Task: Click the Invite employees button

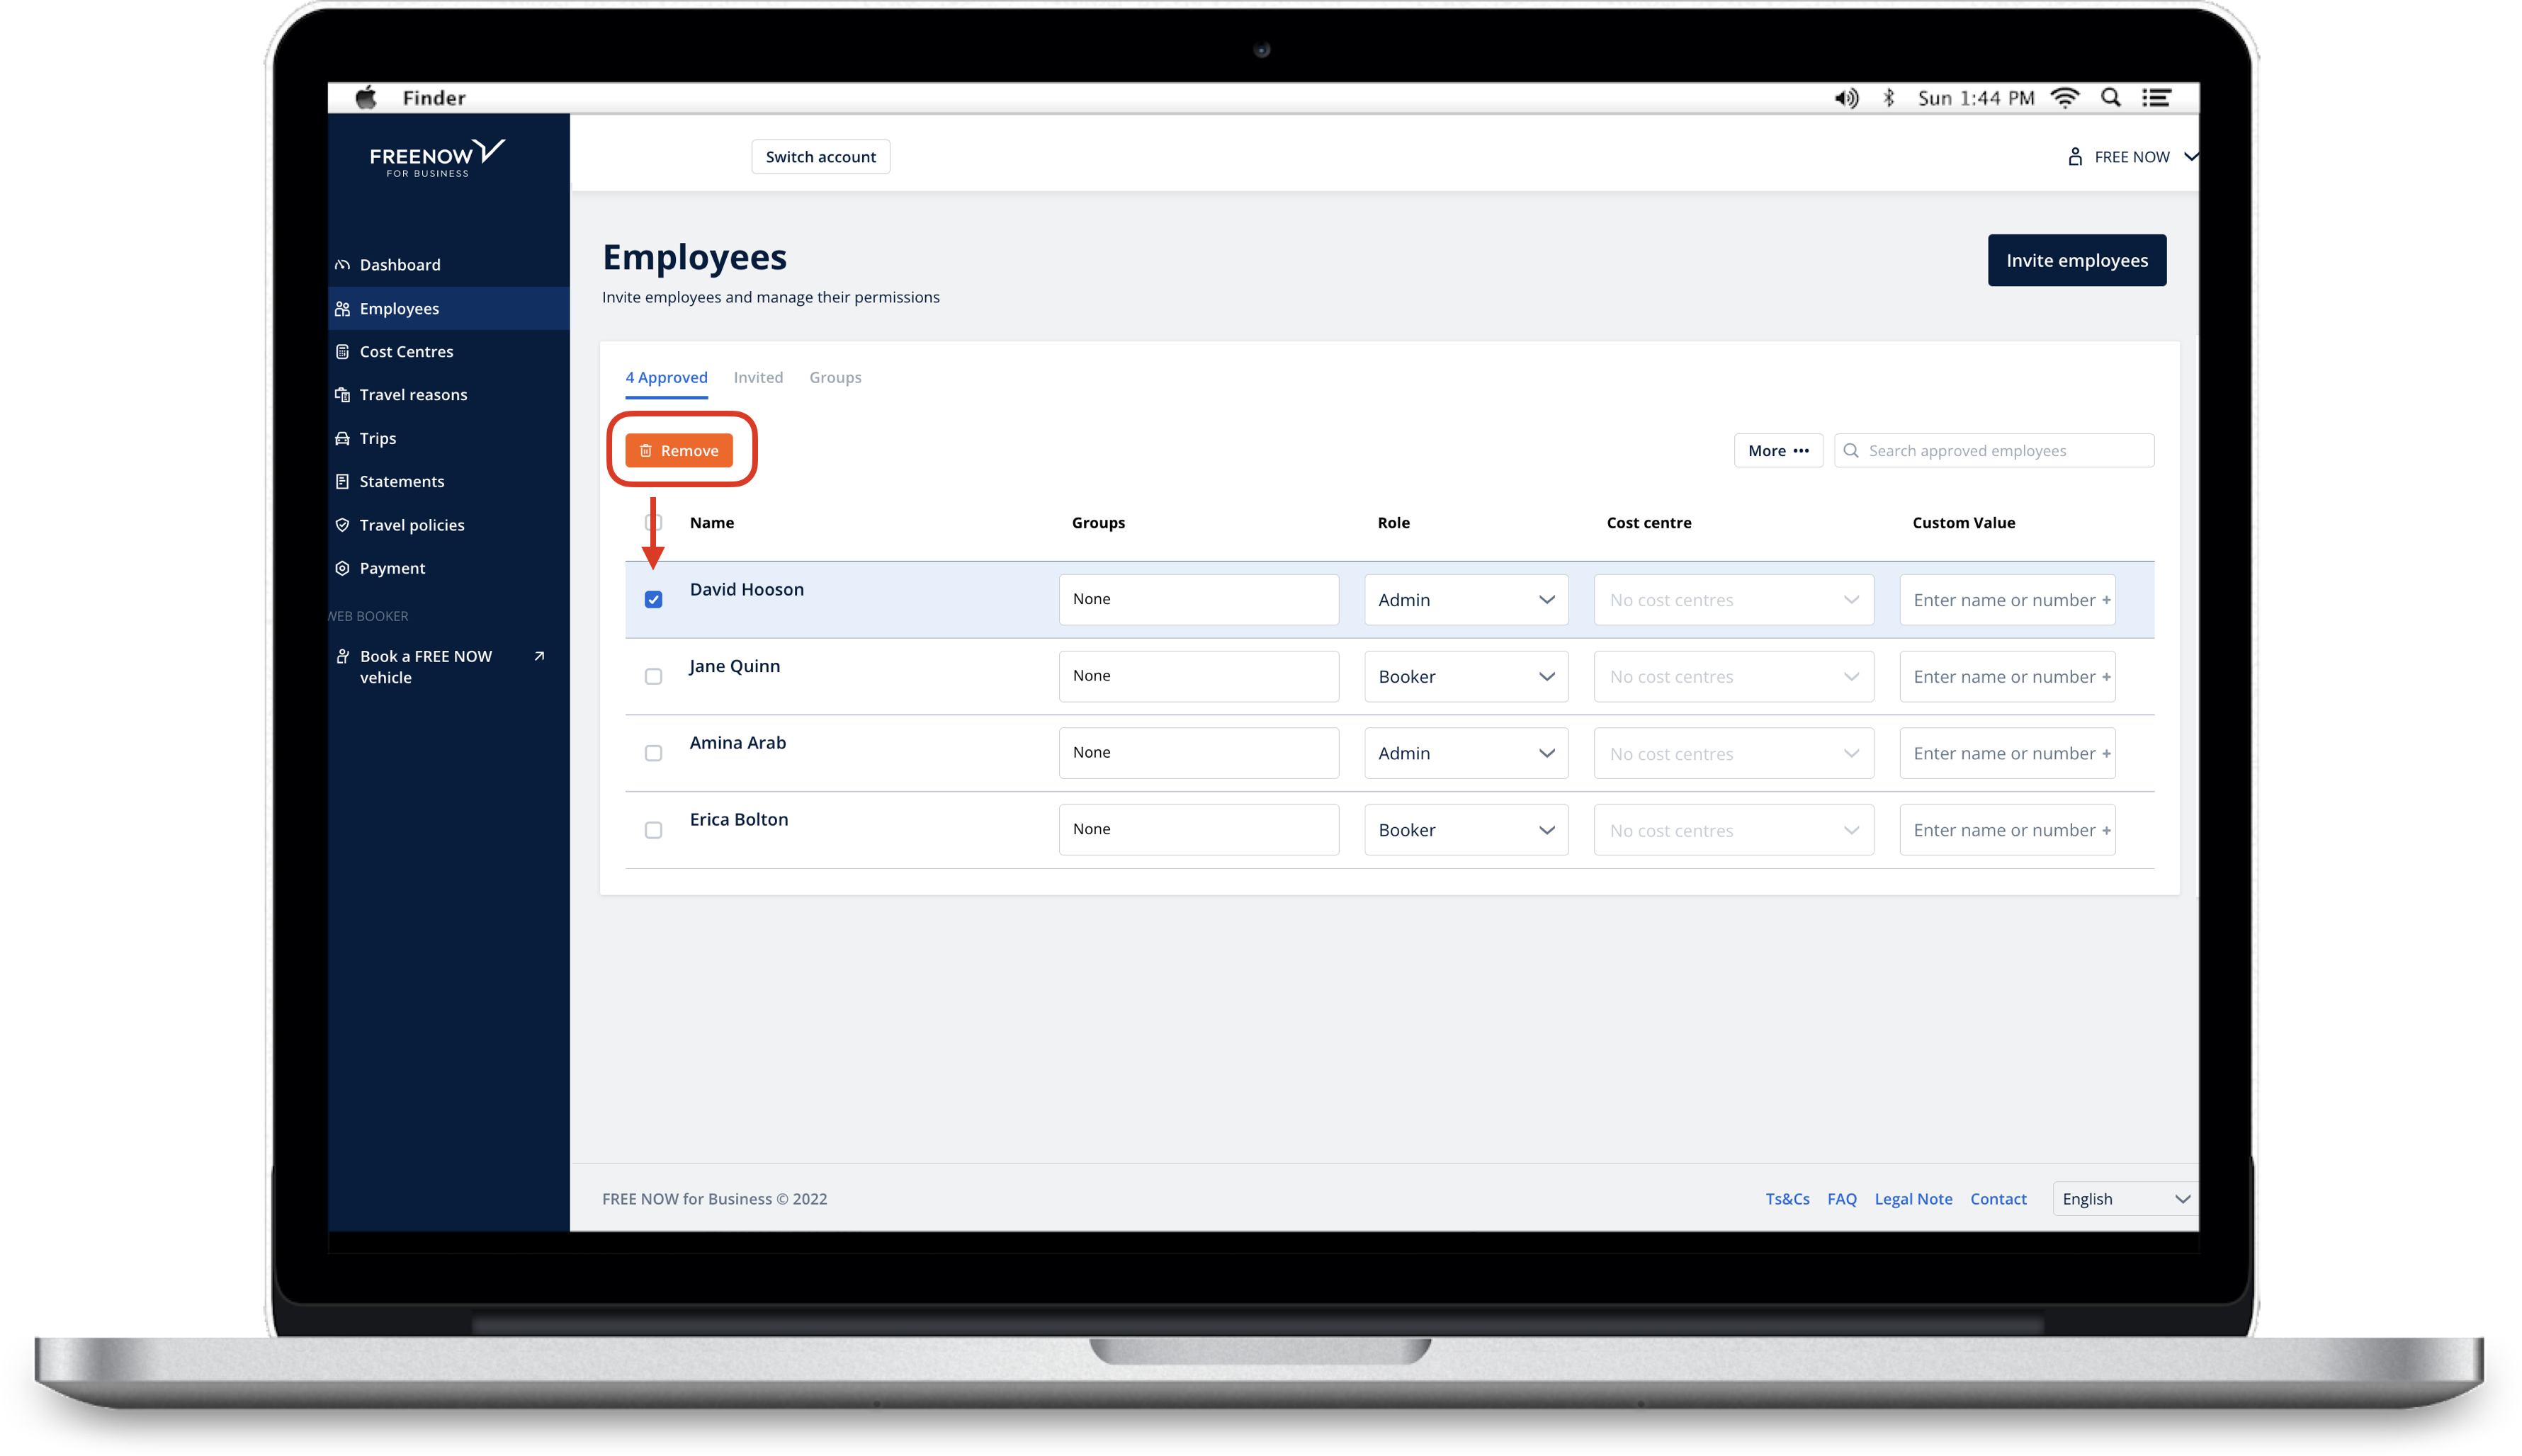Action: pos(2077,261)
